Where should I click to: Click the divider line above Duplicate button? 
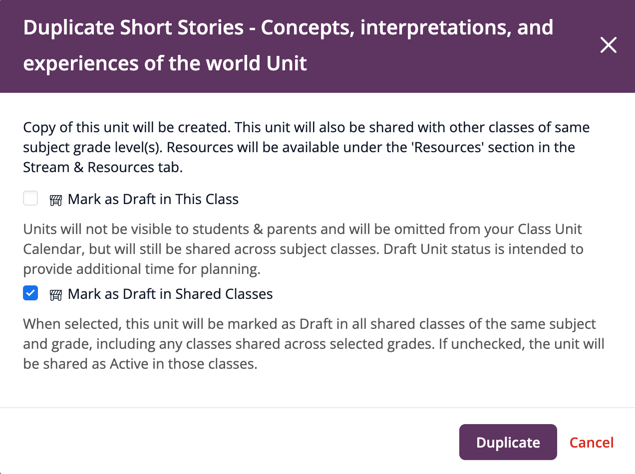(317, 408)
